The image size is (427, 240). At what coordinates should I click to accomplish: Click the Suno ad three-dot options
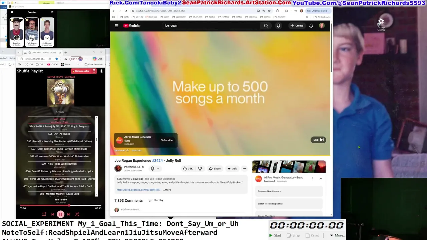click(x=313, y=179)
